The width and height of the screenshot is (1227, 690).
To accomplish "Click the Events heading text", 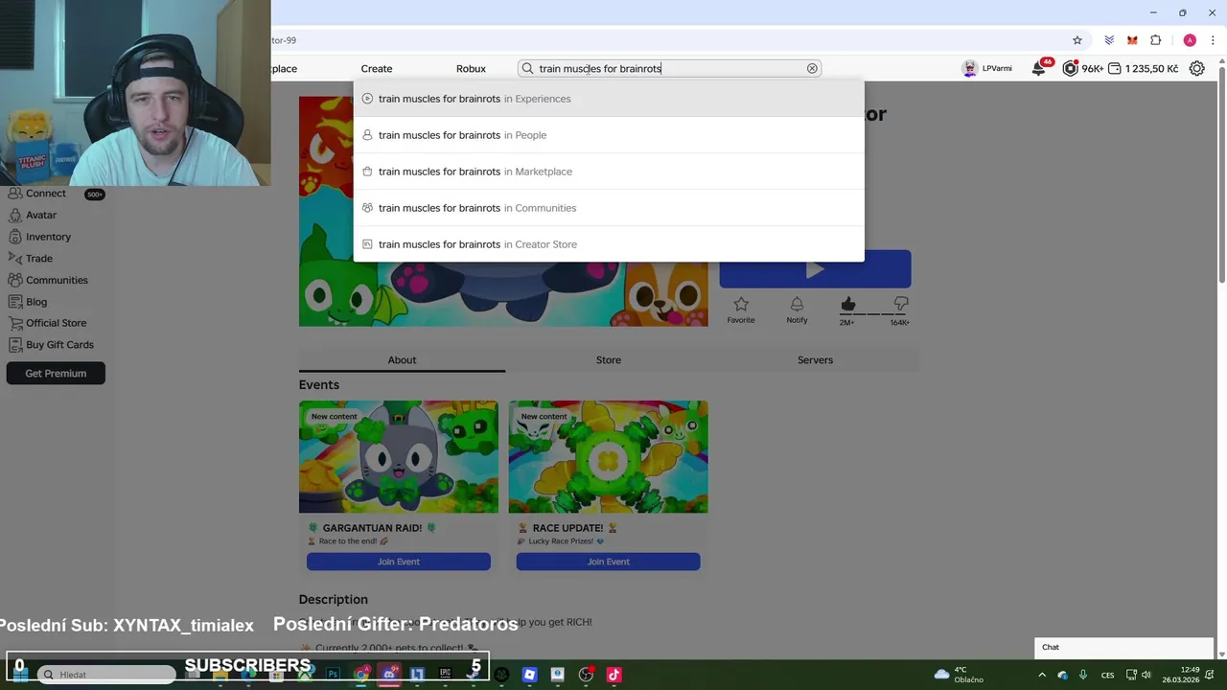I will (318, 384).
